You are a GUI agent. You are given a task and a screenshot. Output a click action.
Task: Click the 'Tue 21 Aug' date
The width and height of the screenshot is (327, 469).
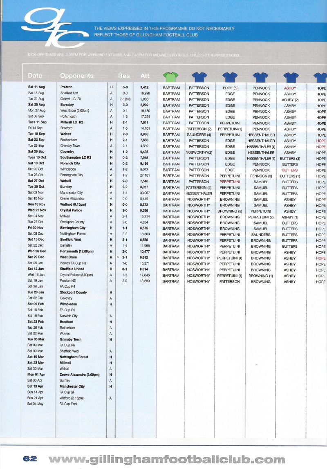pyautogui.click(x=36, y=99)
